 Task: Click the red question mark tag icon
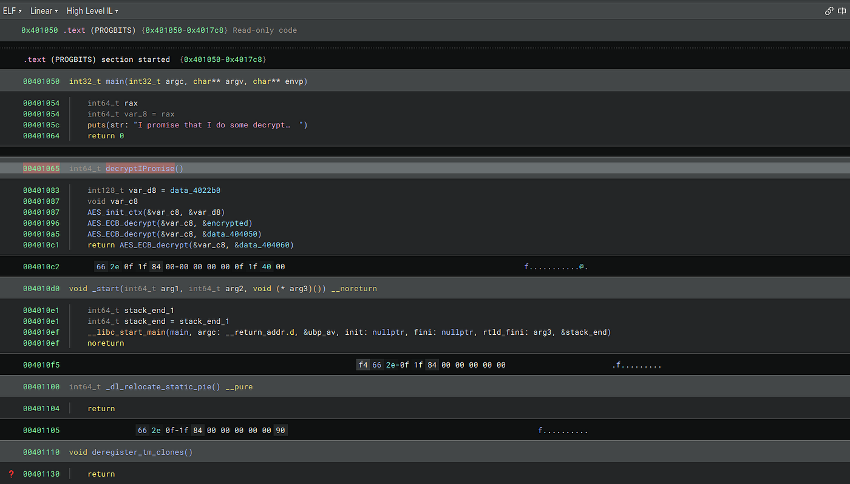[x=11, y=474]
